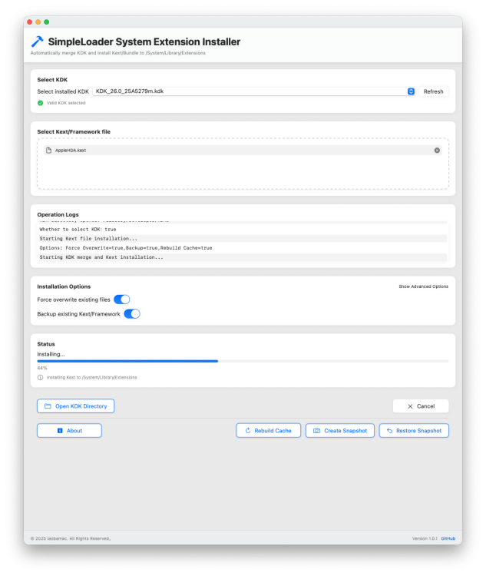Click the green zoom window button
Screen dimensions: 486x576
pos(47,22)
